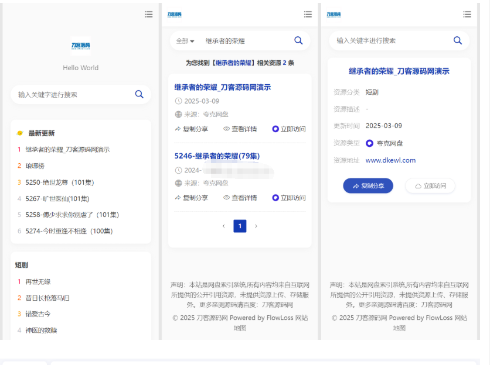Click the previous page chevron in pagination
Viewport: 490px width, 365px height.
point(223,226)
